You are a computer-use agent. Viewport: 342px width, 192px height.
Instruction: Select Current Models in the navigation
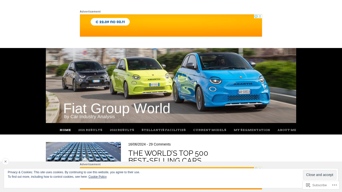[x=210, y=130]
